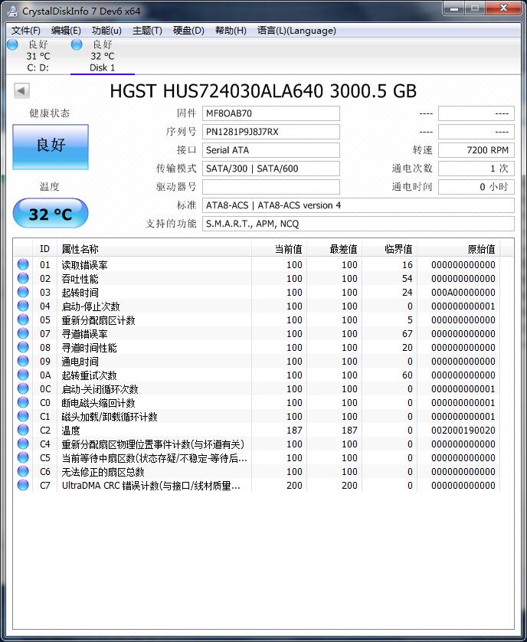
Task: Click the disk title HGST HUS724030ALA640 3000.5 GB
Action: [263, 91]
